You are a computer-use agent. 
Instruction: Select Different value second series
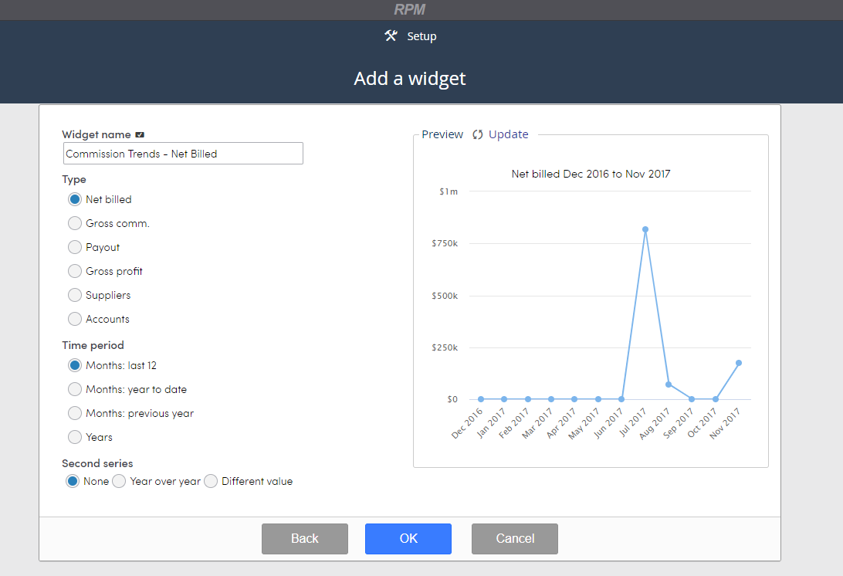[x=211, y=481]
